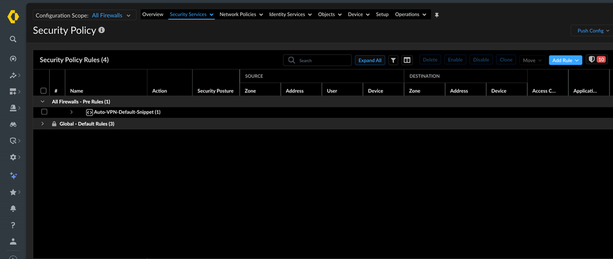Open the Network Policies menu

[x=241, y=15]
